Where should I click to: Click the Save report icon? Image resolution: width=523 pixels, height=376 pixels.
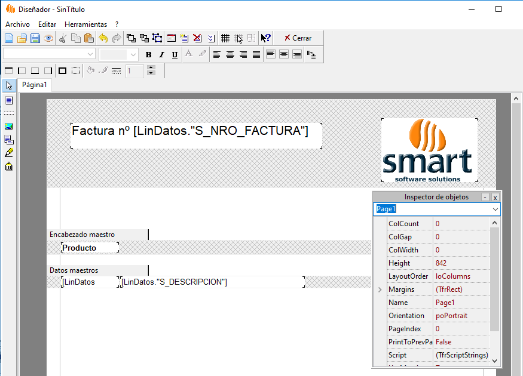coord(35,38)
